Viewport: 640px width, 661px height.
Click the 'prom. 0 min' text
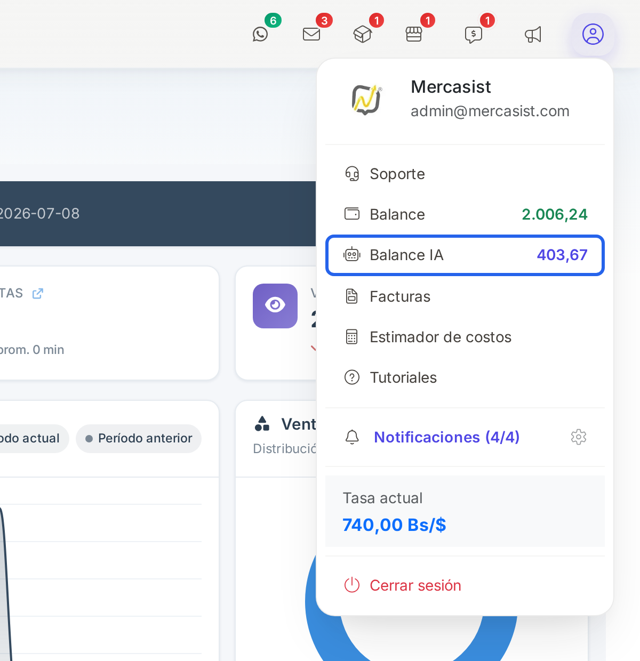(x=32, y=350)
